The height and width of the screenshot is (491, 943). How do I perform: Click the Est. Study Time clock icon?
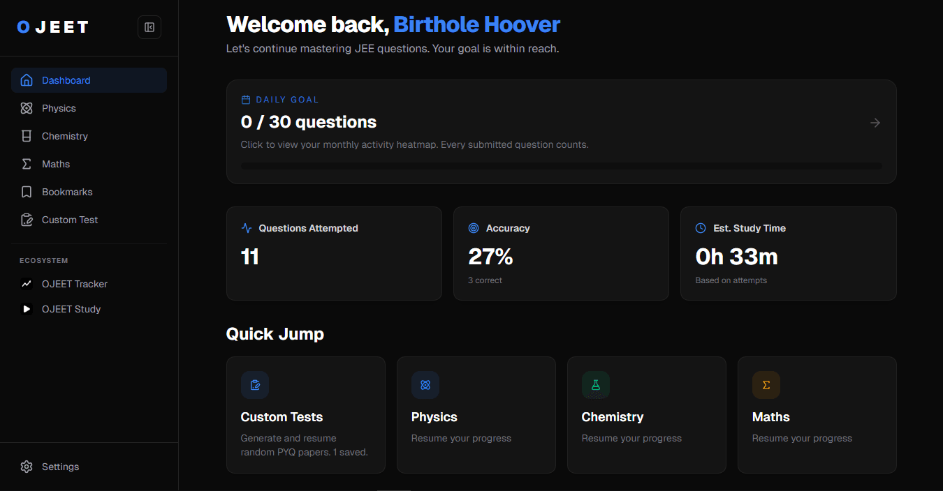701,228
